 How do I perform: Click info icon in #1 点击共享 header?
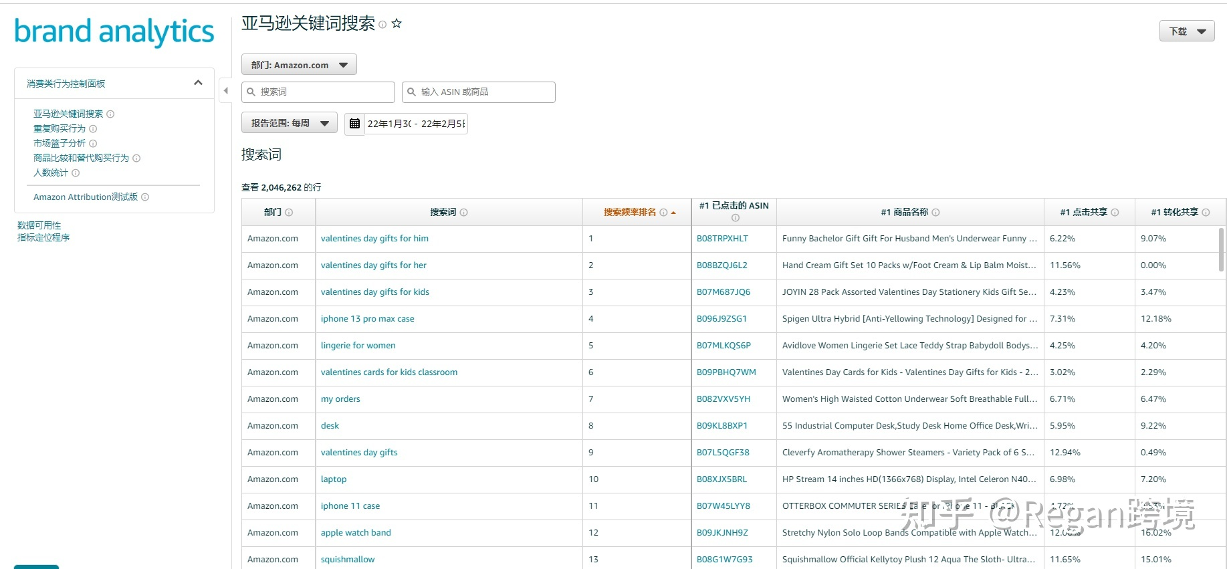click(x=1115, y=213)
